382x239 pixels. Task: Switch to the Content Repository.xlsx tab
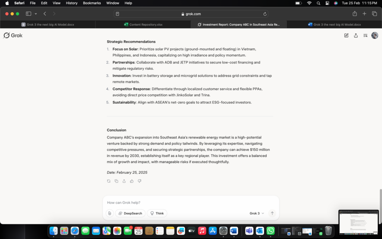tap(143, 25)
